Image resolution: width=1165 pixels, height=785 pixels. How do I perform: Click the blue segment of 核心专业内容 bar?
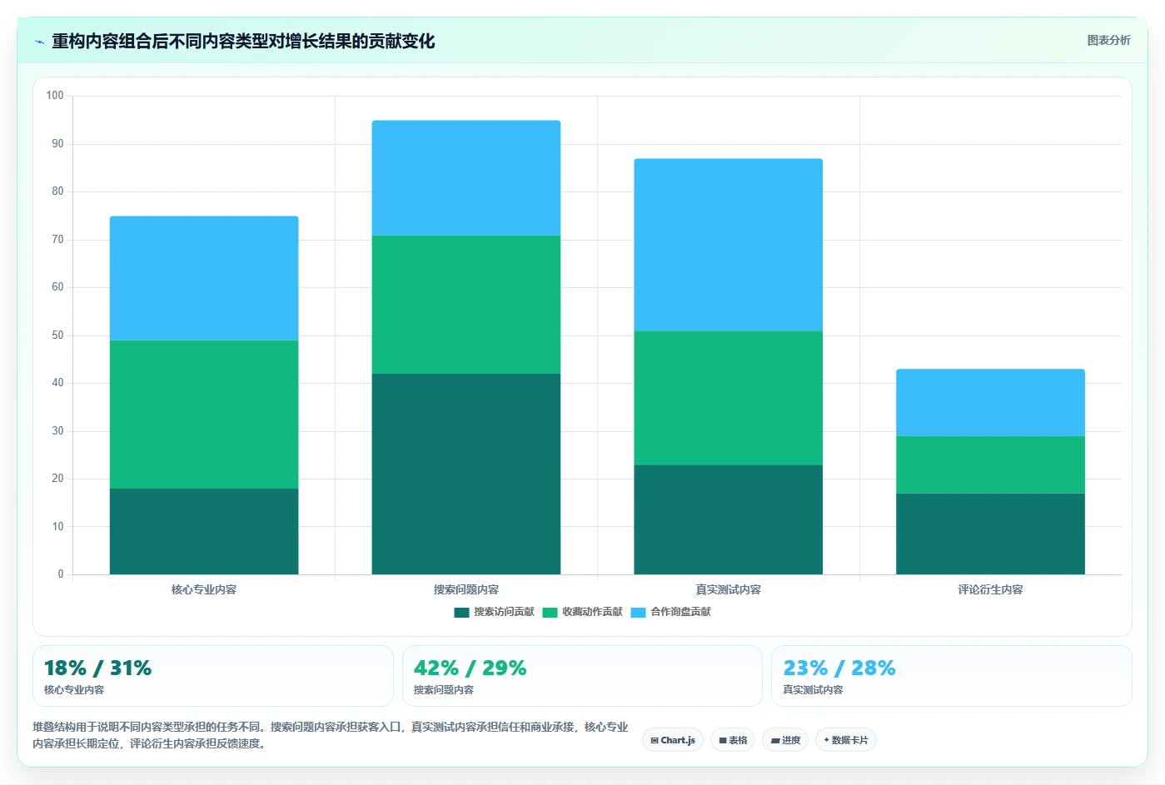coord(204,278)
